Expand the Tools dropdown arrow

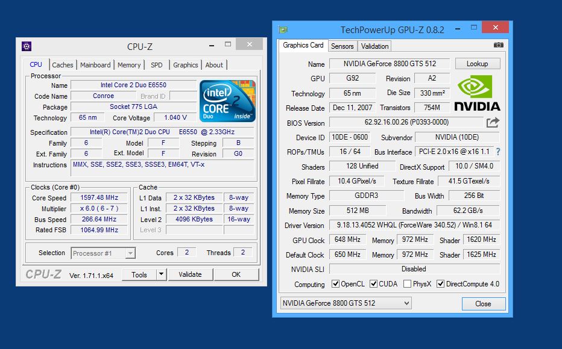[161, 274]
